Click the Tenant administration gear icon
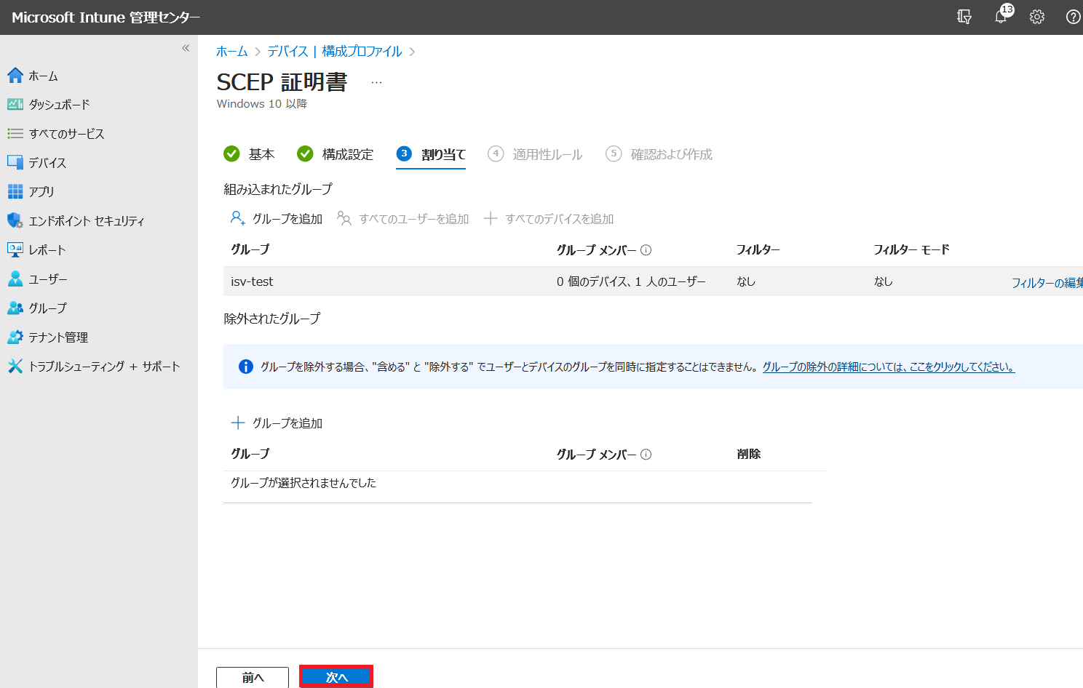 tap(15, 337)
